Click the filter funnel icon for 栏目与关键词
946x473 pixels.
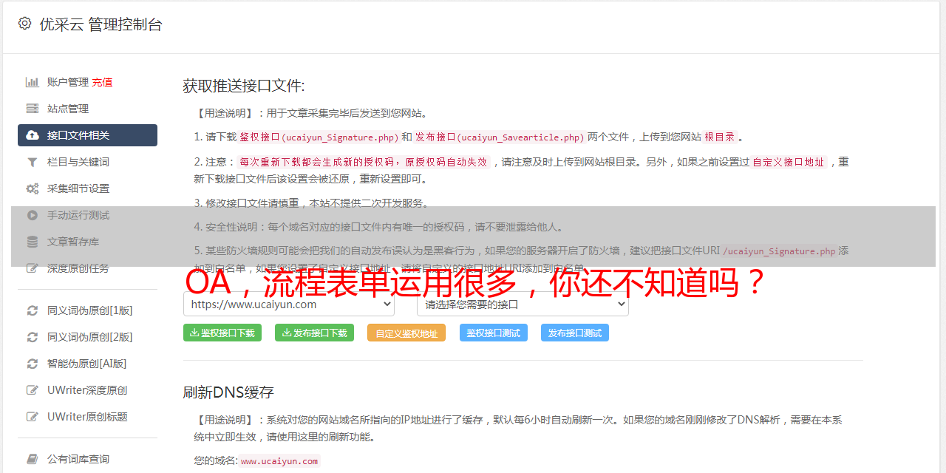coord(33,162)
